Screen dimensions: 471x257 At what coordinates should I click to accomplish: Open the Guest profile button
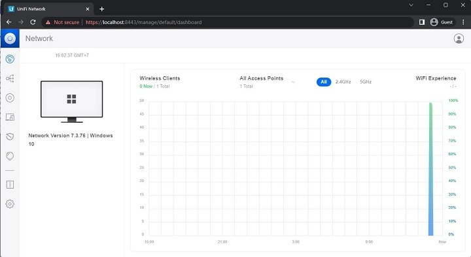click(x=442, y=22)
